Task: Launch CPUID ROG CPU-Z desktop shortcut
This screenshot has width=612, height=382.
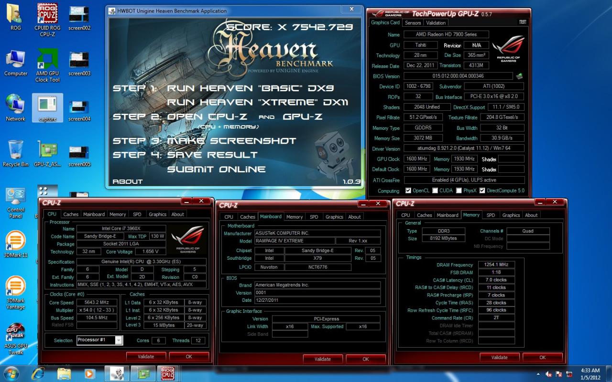Action: pos(47,20)
